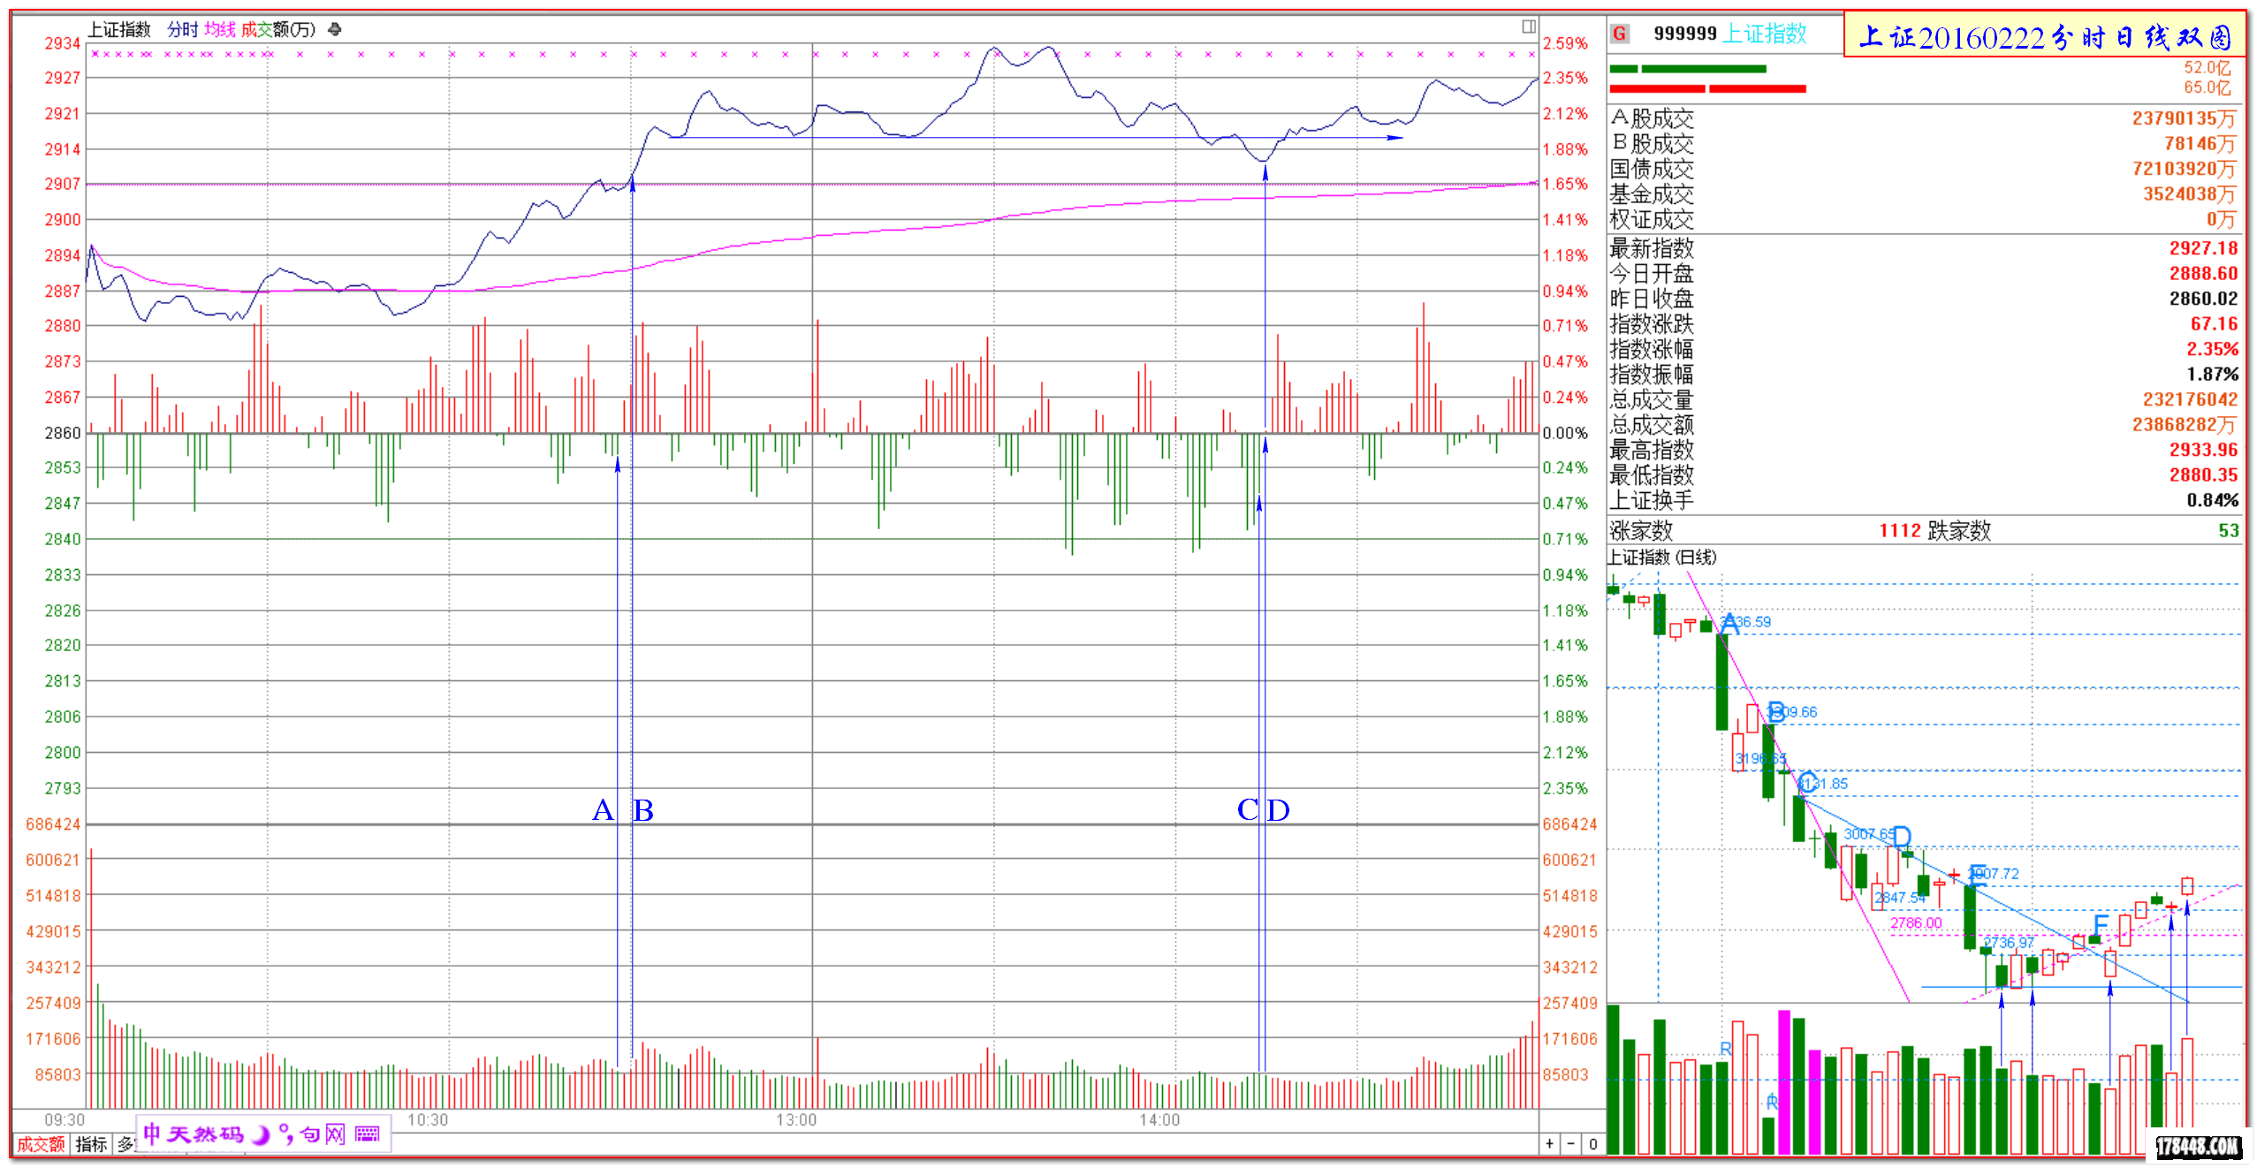2257x1168 pixels.
Task: Click the green sell-volume bar
Action: click(1687, 69)
